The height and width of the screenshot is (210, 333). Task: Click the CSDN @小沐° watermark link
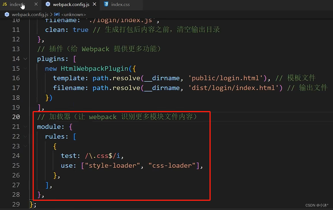pos(317,205)
